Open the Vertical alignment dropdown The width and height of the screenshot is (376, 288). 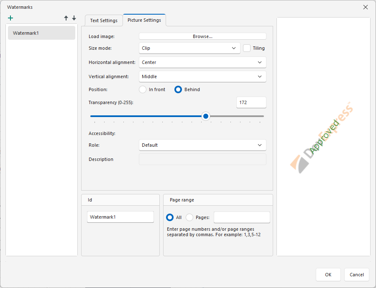coord(202,76)
